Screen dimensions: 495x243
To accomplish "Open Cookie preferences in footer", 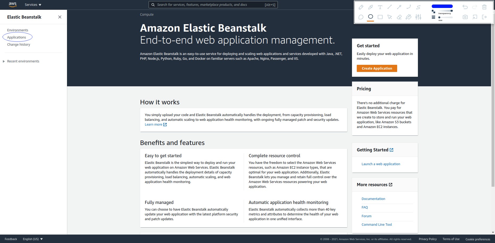I will pos(478,239).
